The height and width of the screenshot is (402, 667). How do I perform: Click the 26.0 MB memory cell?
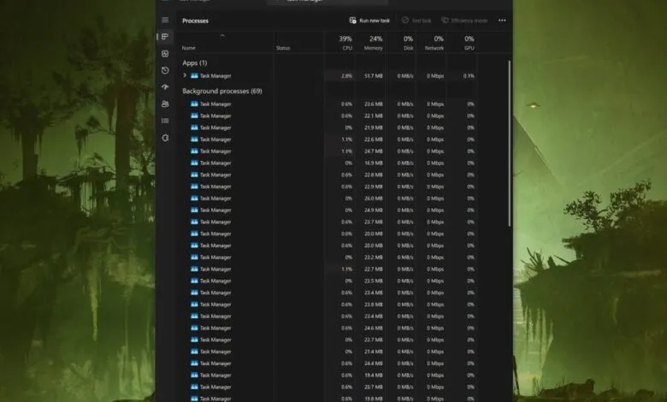point(374,198)
